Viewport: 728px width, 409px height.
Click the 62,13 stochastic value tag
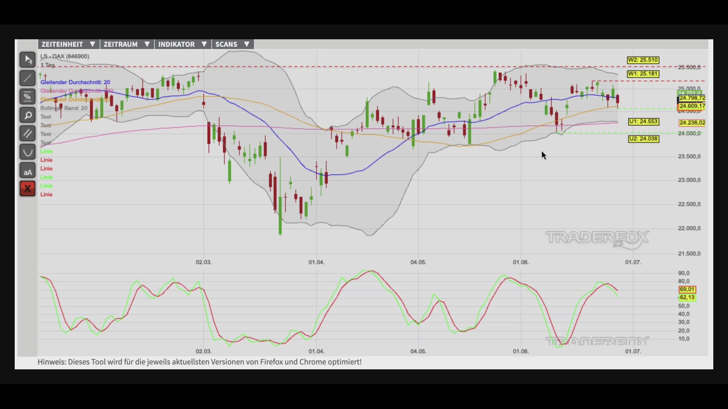687,297
